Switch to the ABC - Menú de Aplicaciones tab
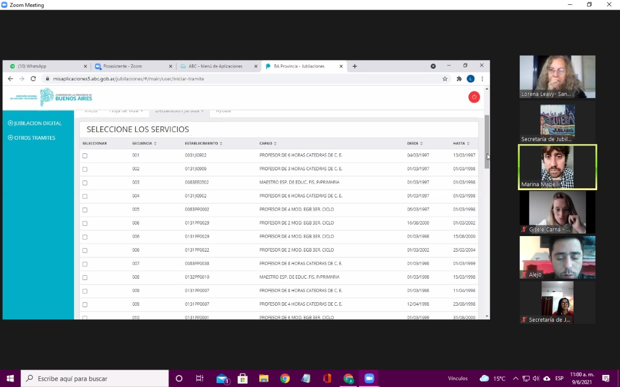This screenshot has width=620, height=387. 215,66
